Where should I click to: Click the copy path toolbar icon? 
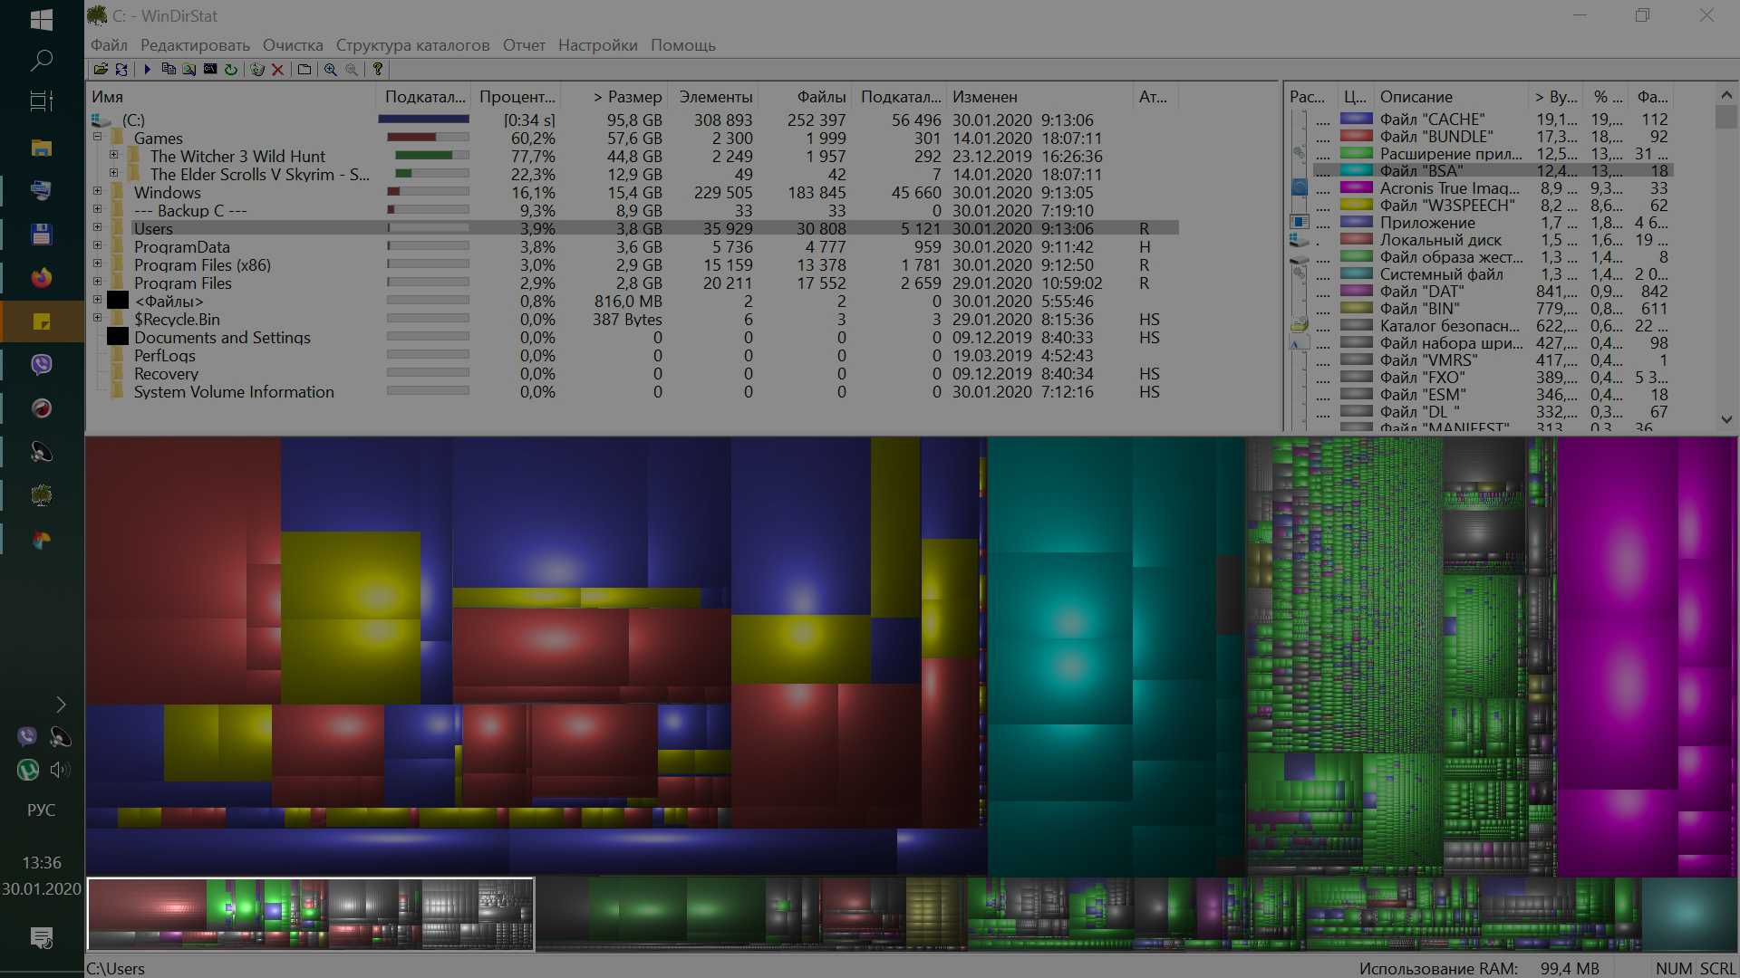[169, 69]
